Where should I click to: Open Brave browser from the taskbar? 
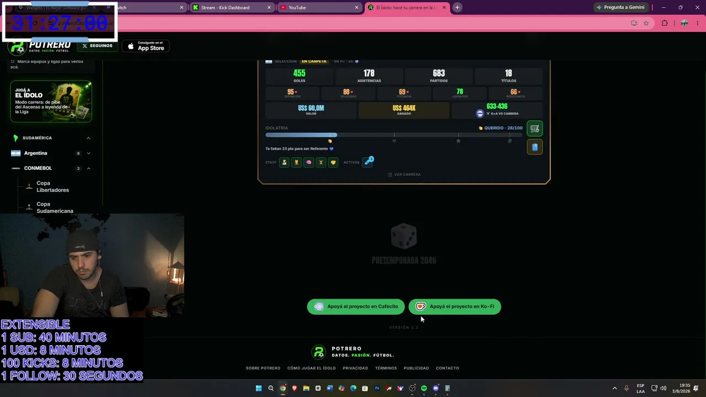click(295, 388)
